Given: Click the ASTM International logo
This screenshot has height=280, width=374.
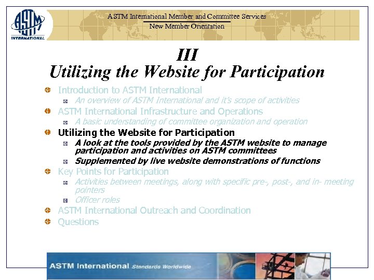Looking at the screenshot, I should pyautogui.click(x=28, y=25).
